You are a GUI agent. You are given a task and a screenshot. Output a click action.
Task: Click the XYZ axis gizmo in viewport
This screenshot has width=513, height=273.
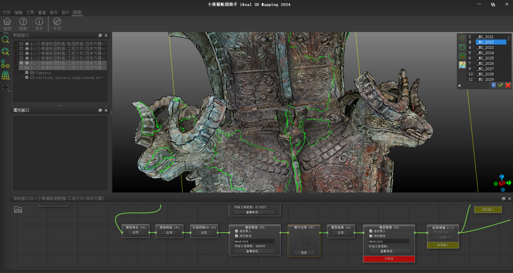(502, 183)
